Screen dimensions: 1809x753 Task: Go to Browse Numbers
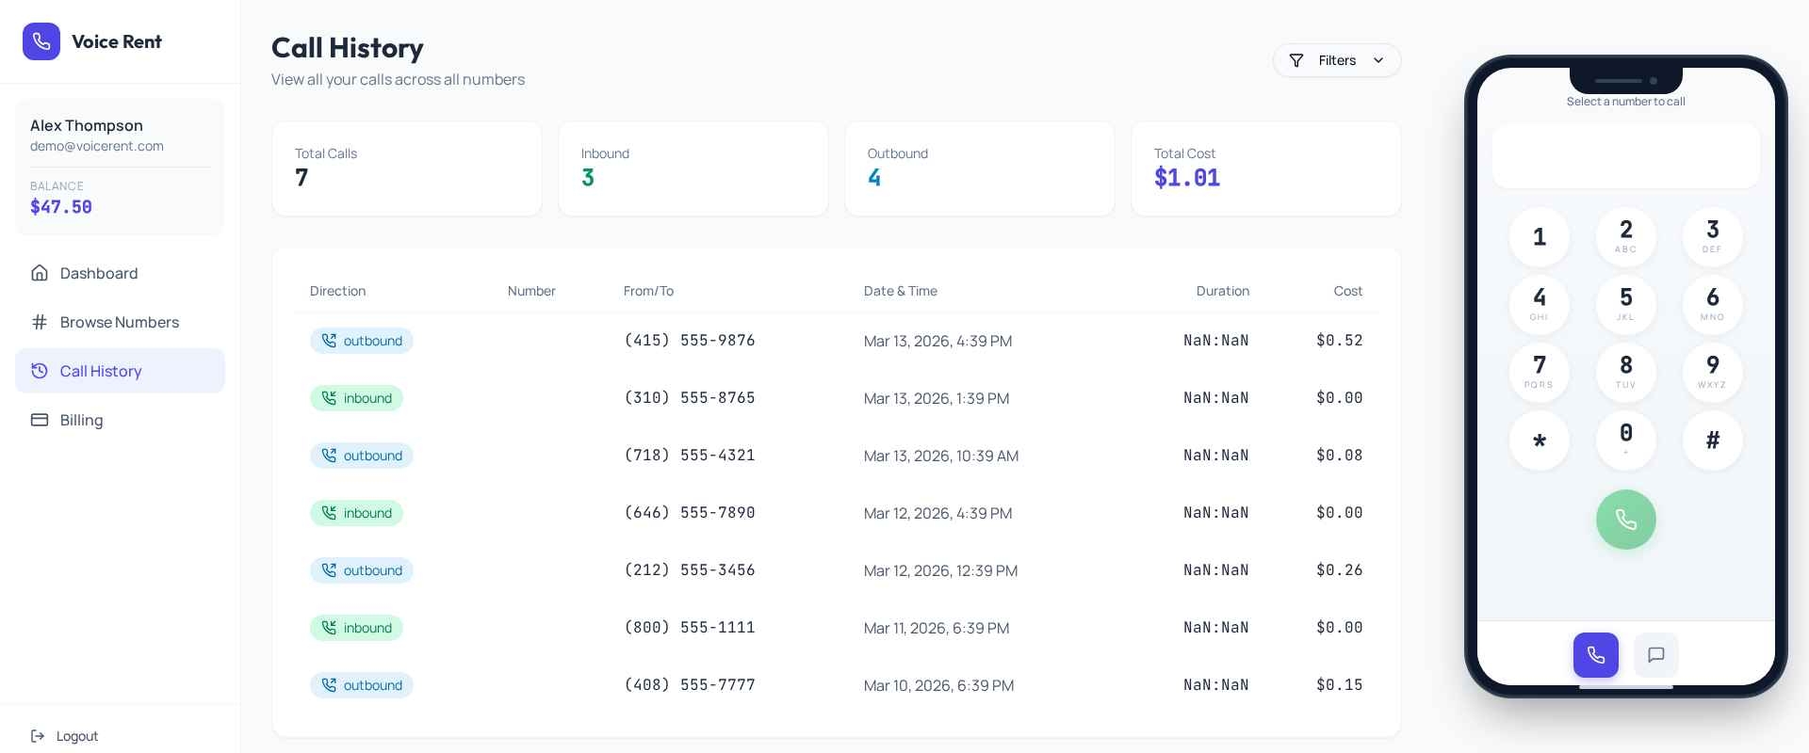(x=119, y=322)
